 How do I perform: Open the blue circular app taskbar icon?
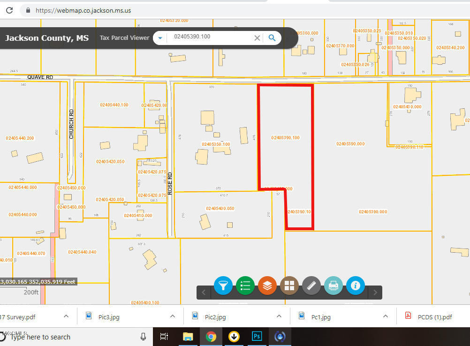[280, 337]
